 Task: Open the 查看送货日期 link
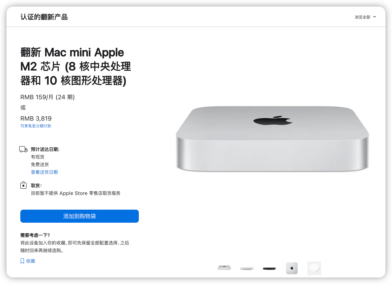(x=44, y=172)
